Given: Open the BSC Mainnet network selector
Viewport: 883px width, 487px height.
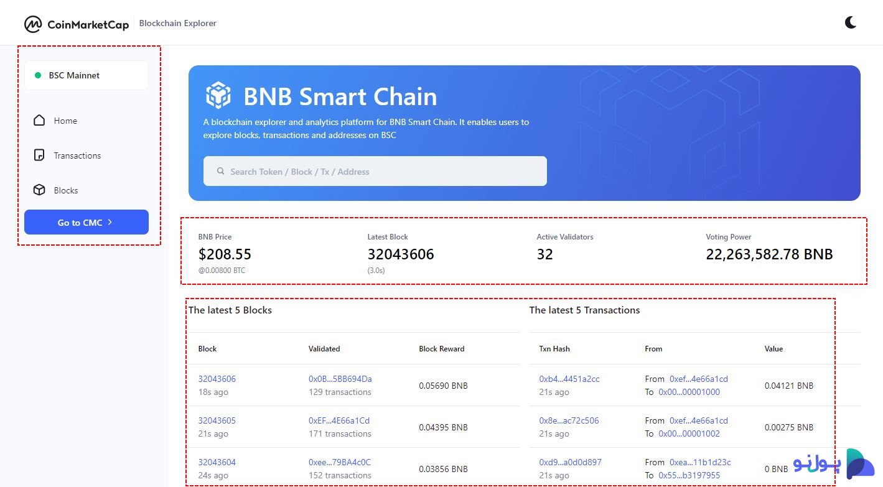Looking at the screenshot, I should coord(86,75).
